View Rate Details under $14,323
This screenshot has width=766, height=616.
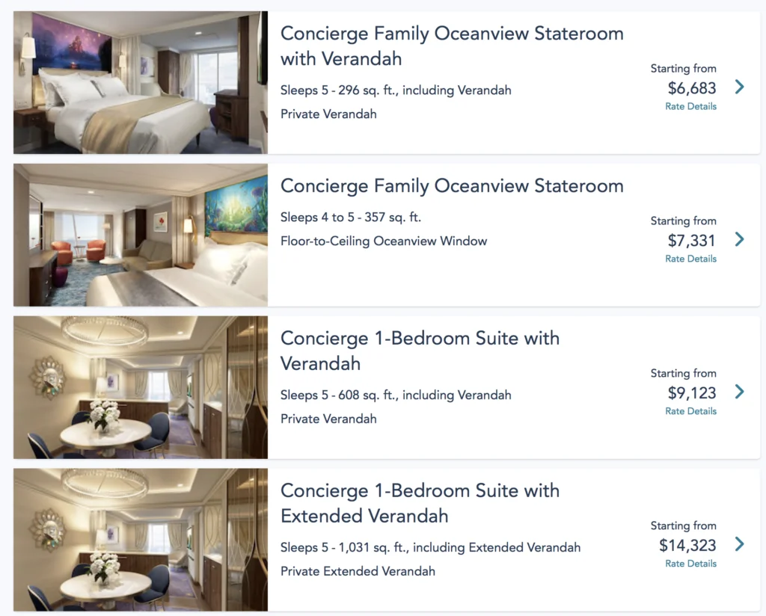[x=690, y=564]
